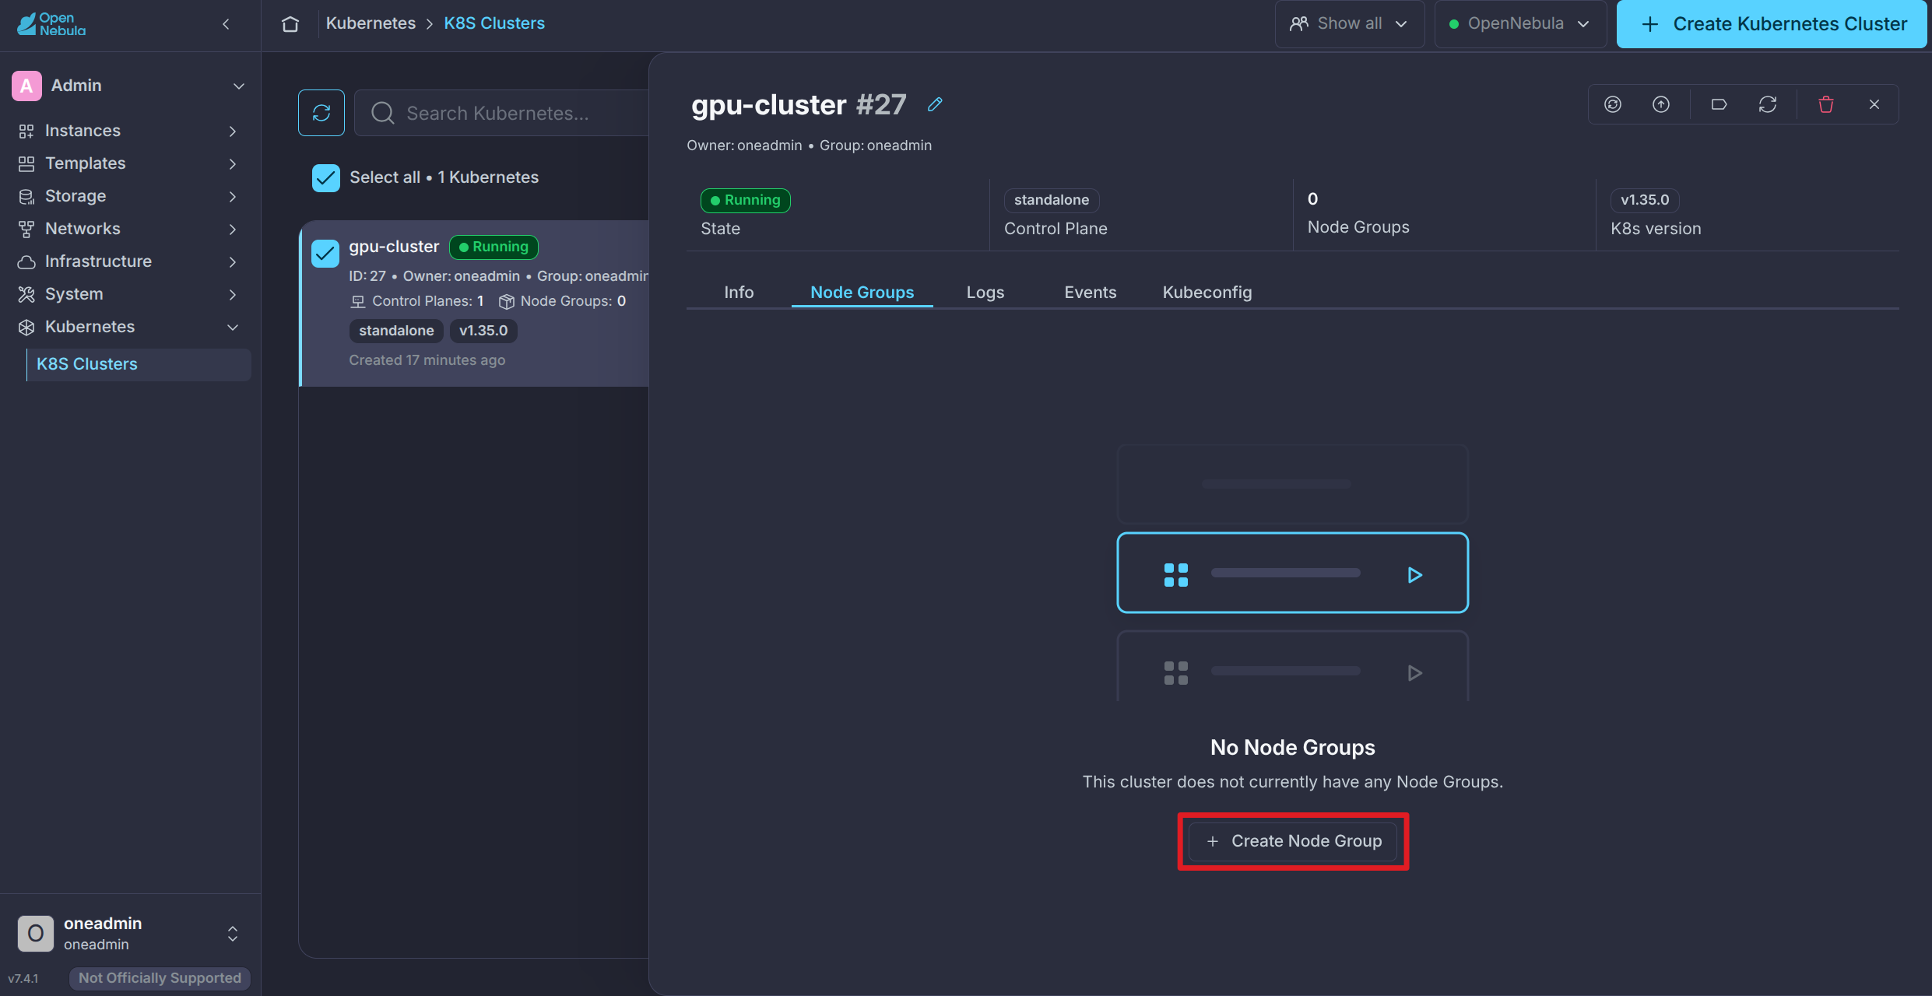
Task: Delete the cluster using the red trash icon
Action: (1826, 104)
